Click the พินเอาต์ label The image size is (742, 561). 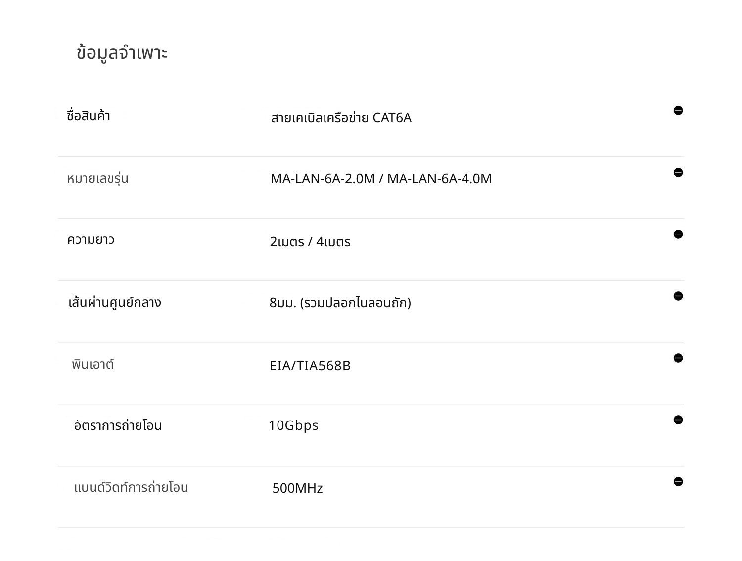[x=93, y=365]
